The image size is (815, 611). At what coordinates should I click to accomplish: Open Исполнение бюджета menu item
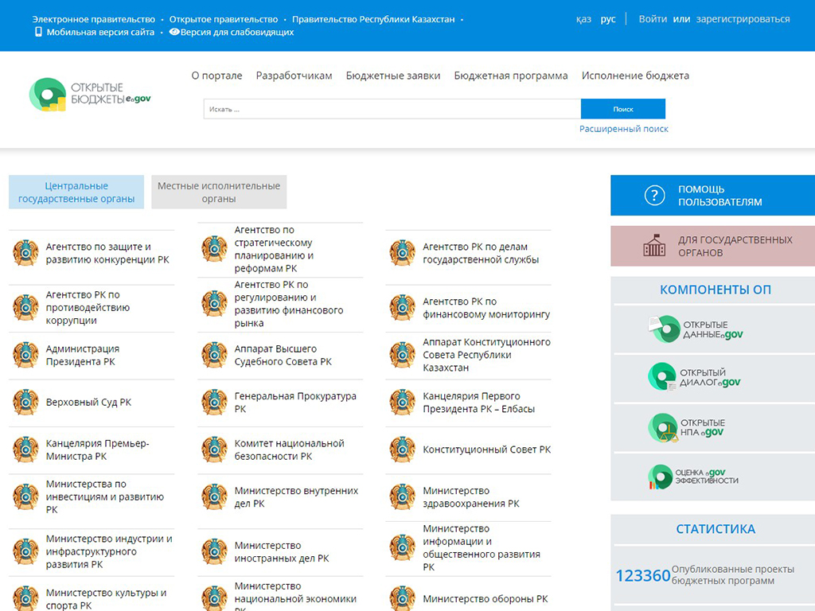pyautogui.click(x=635, y=76)
